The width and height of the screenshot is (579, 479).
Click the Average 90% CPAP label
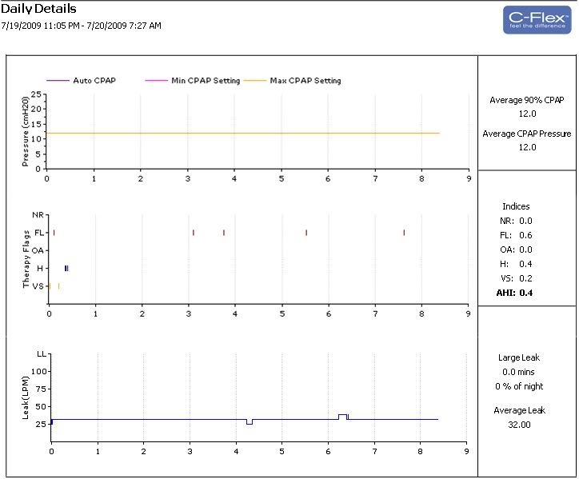click(x=527, y=100)
